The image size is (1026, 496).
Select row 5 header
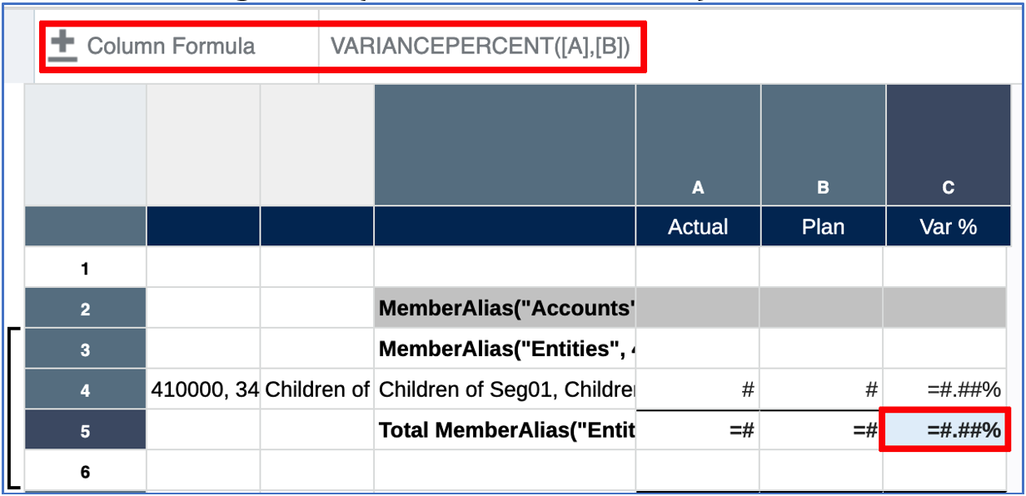(85, 430)
